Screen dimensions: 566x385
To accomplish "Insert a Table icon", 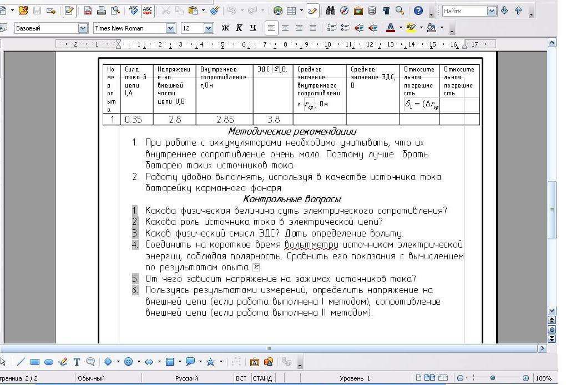I will 291,11.
